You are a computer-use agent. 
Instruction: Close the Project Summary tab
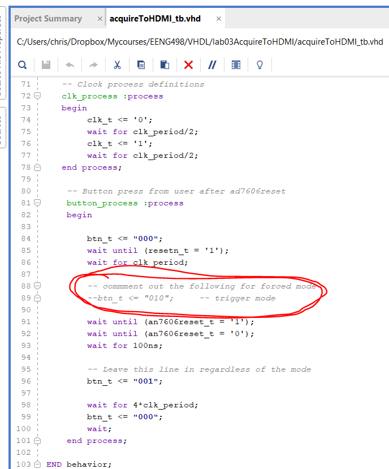click(x=100, y=19)
